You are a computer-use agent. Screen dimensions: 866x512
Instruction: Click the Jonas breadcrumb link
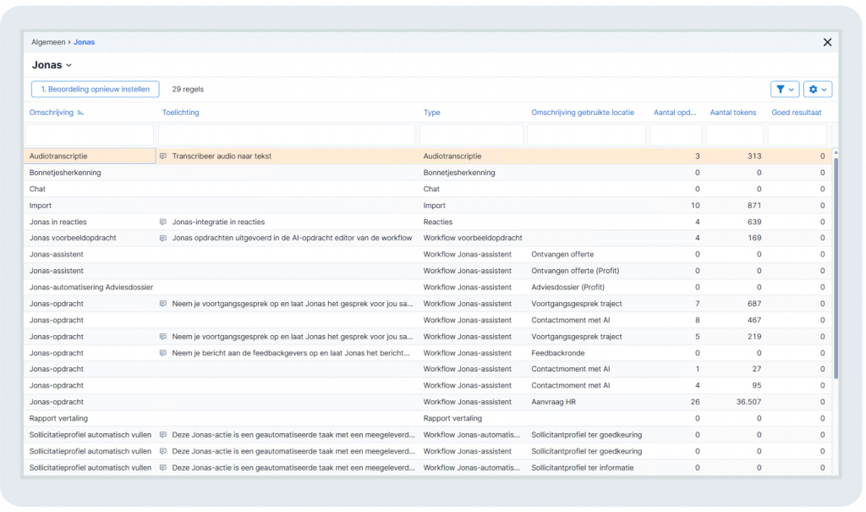click(84, 42)
